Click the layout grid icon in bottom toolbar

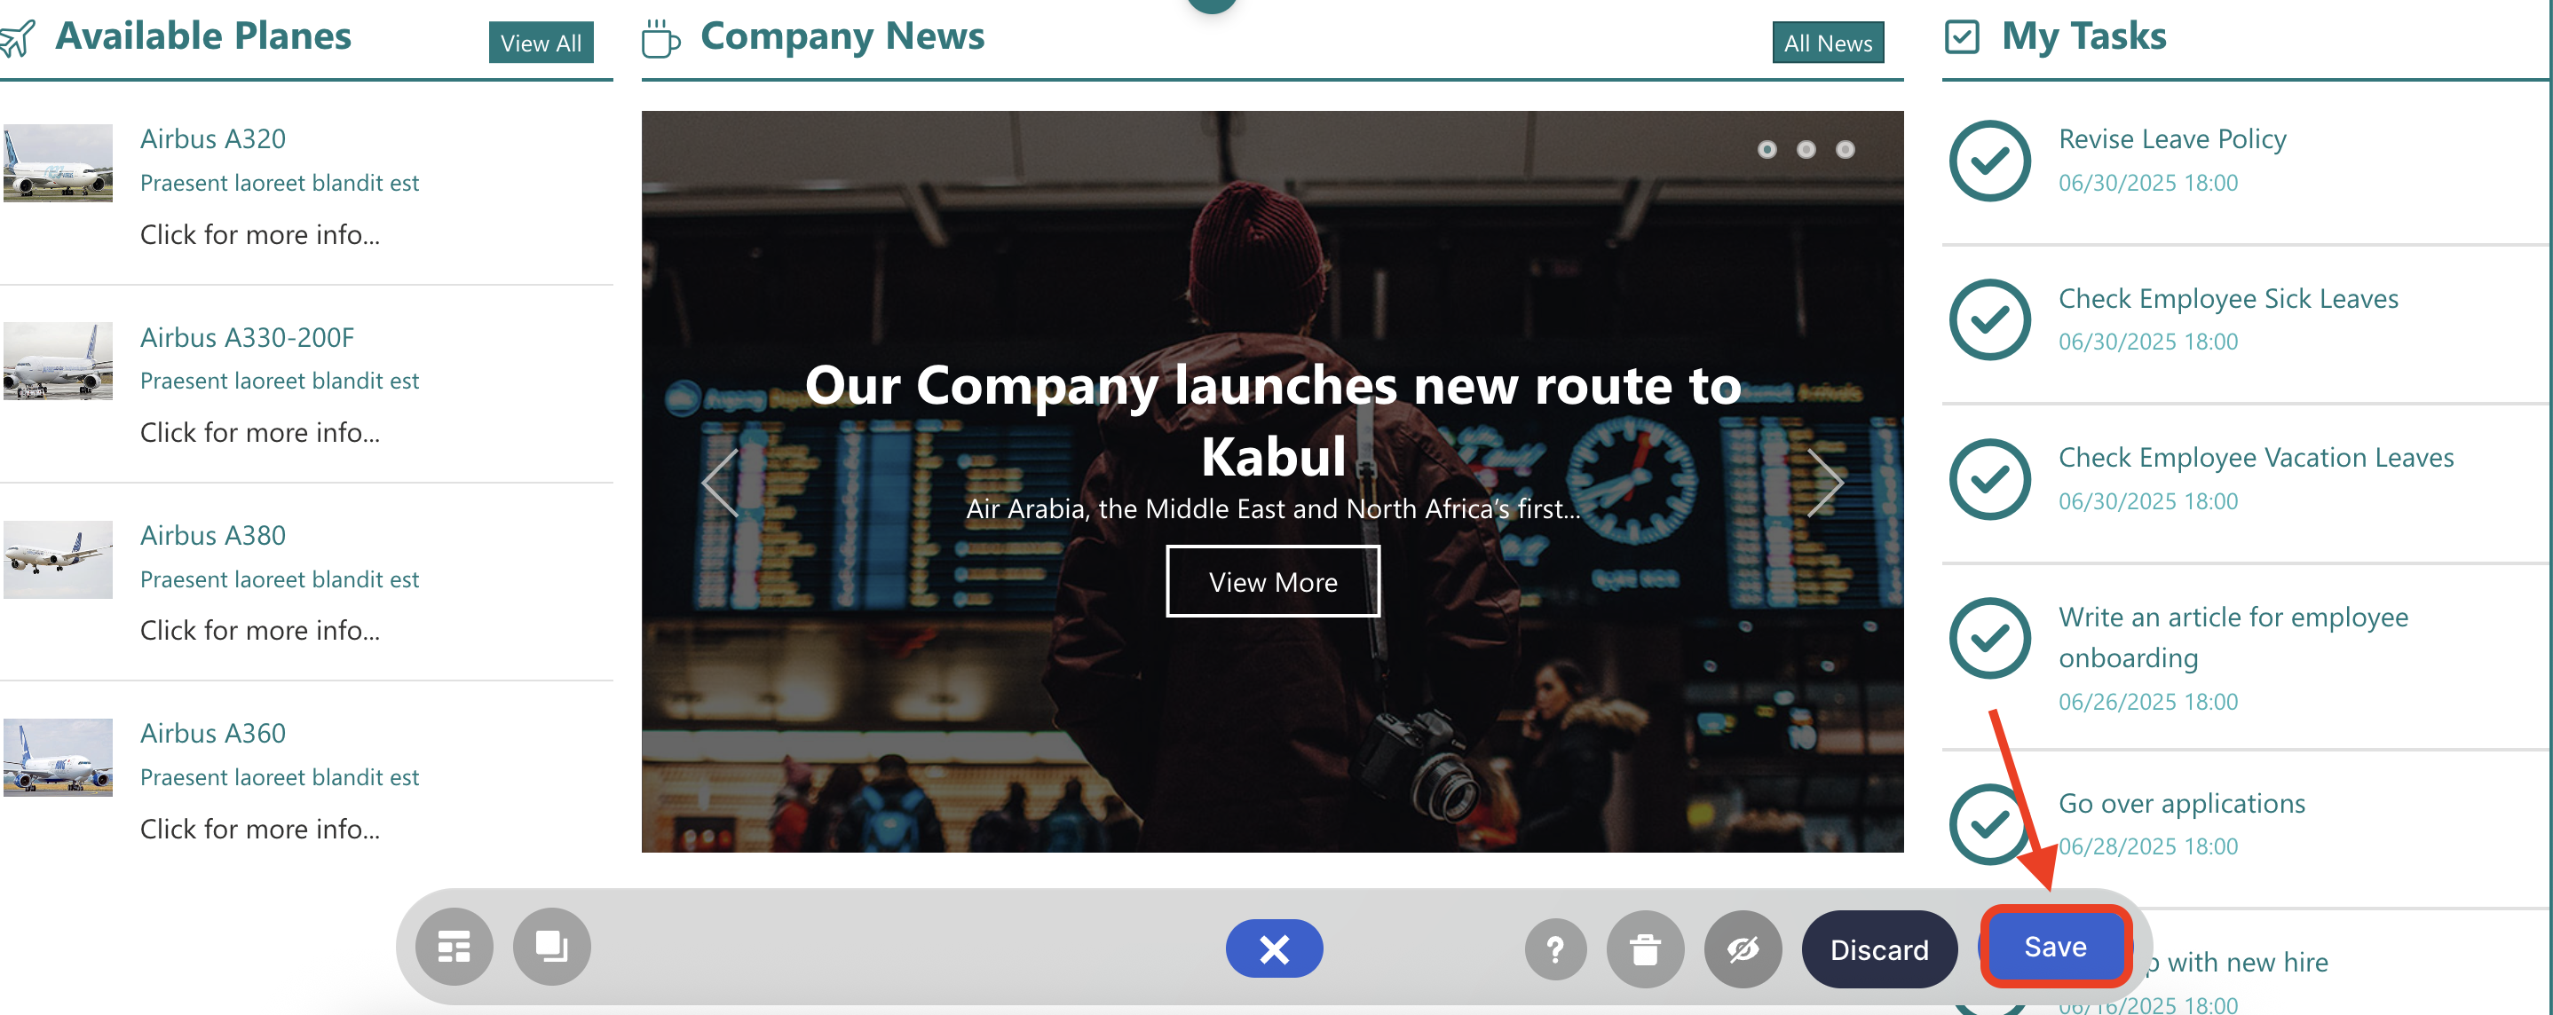454,948
